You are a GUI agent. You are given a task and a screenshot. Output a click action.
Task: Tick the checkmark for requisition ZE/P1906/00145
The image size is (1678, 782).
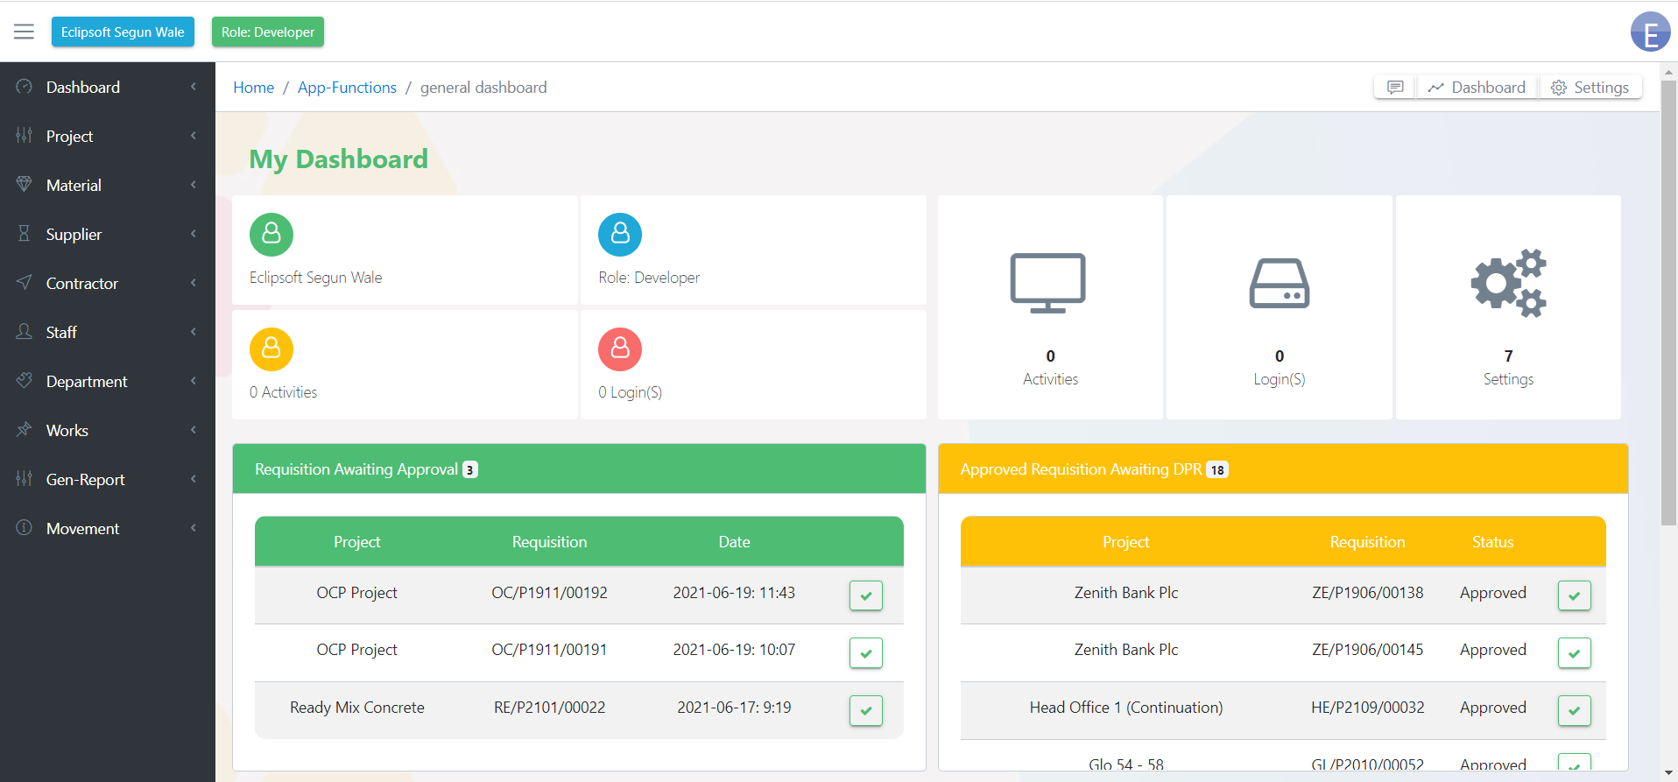(x=1574, y=652)
